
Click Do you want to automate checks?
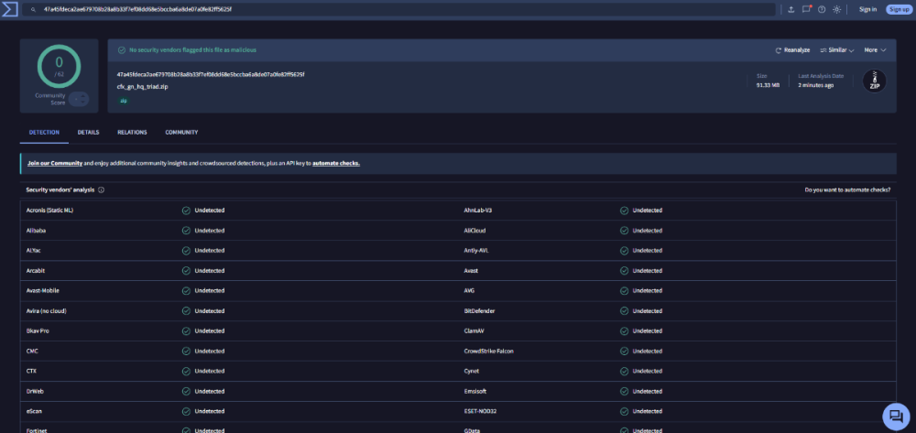847,190
